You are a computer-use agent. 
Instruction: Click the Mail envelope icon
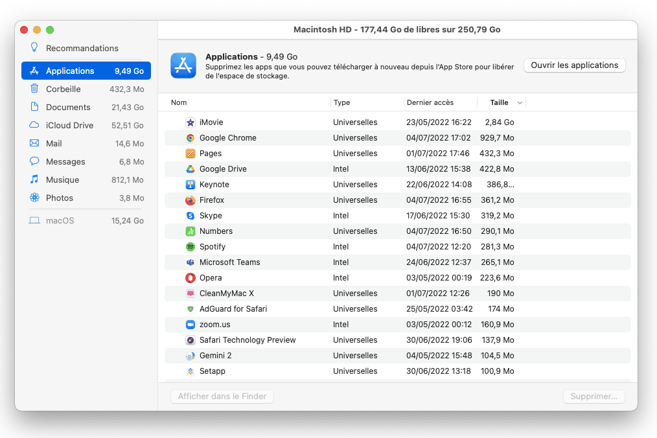click(34, 143)
